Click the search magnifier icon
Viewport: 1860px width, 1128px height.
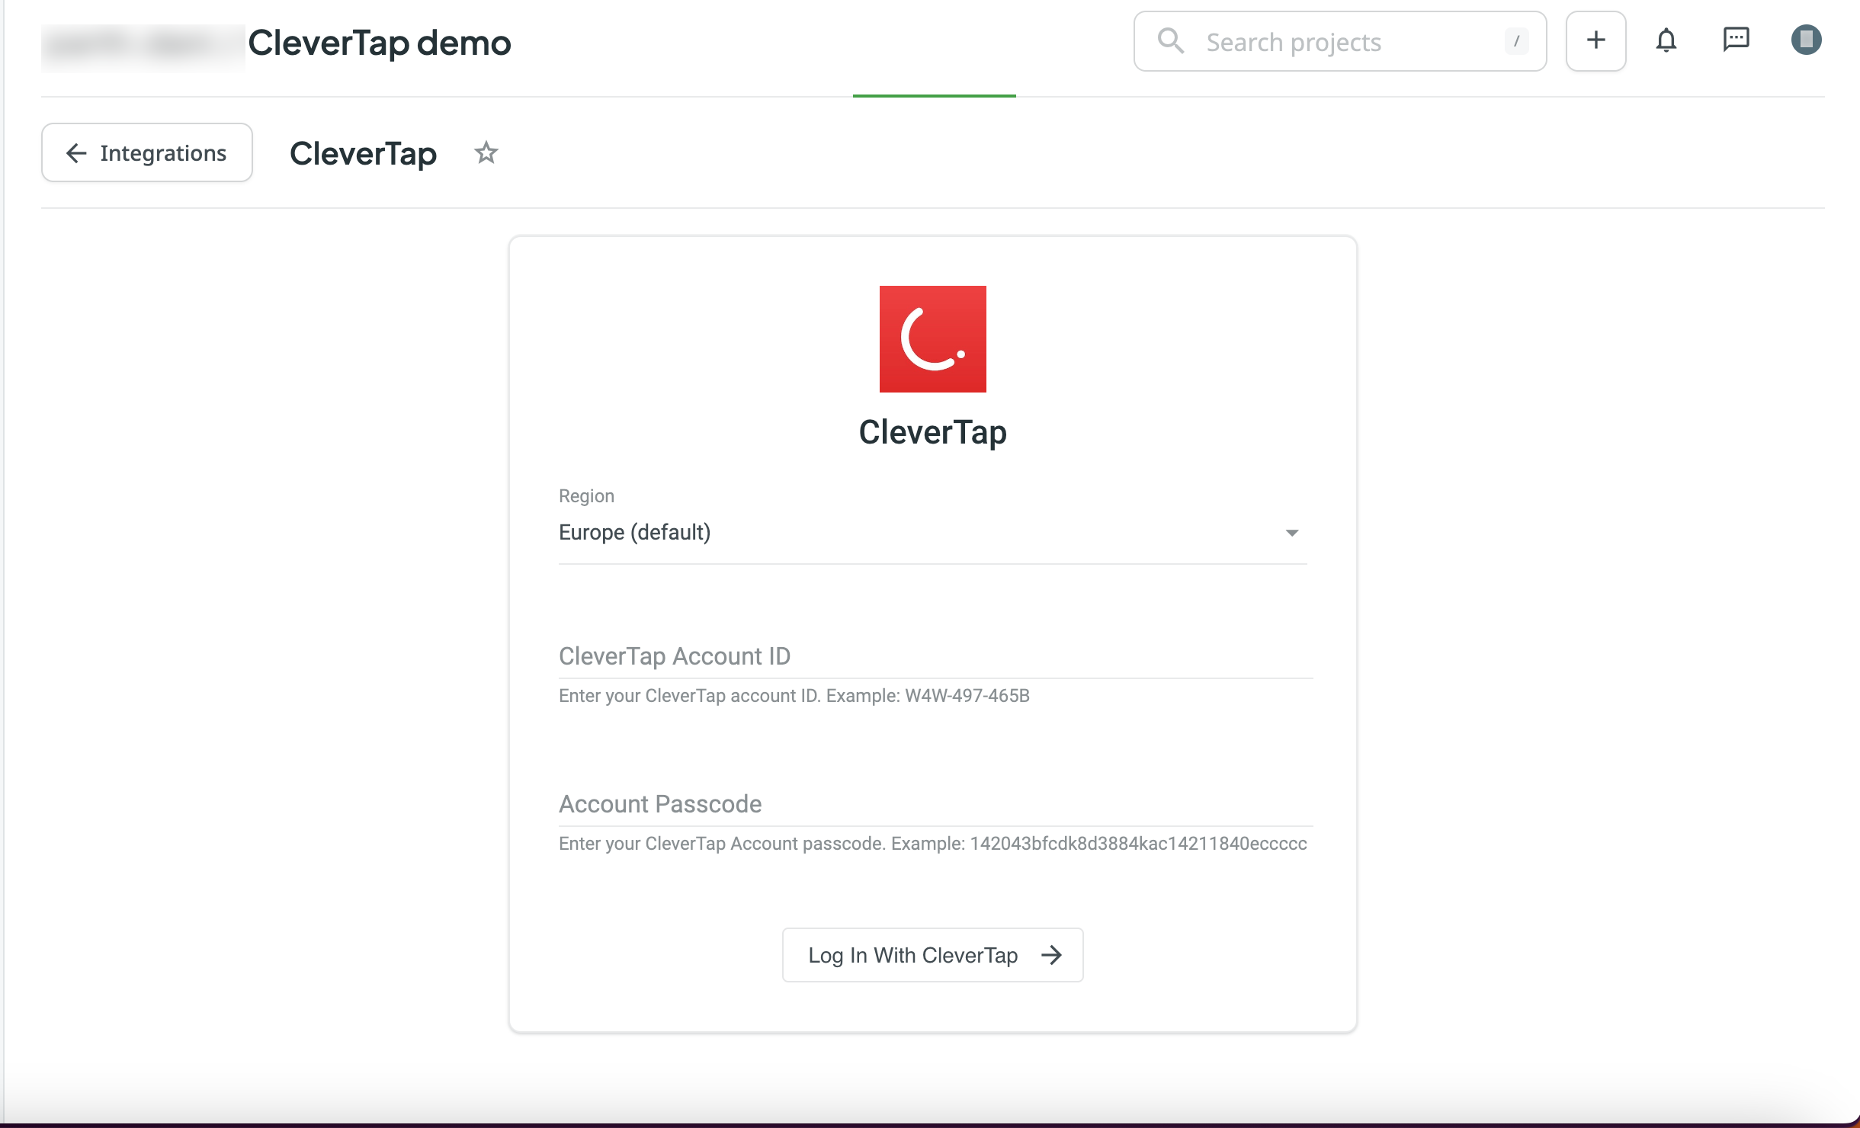point(1171,40)
